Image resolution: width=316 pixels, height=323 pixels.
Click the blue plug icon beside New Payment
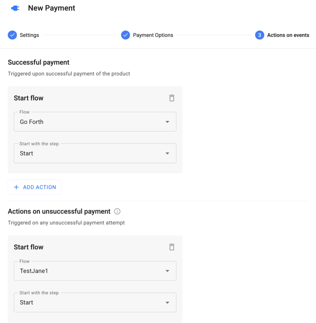point(15,9)
